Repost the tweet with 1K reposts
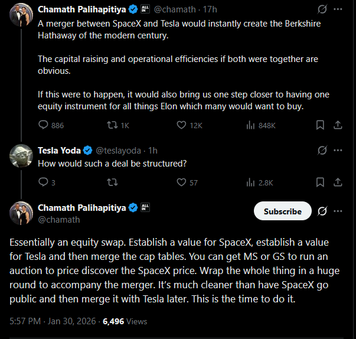The image size is (356, 339). [x=111, y=125]
